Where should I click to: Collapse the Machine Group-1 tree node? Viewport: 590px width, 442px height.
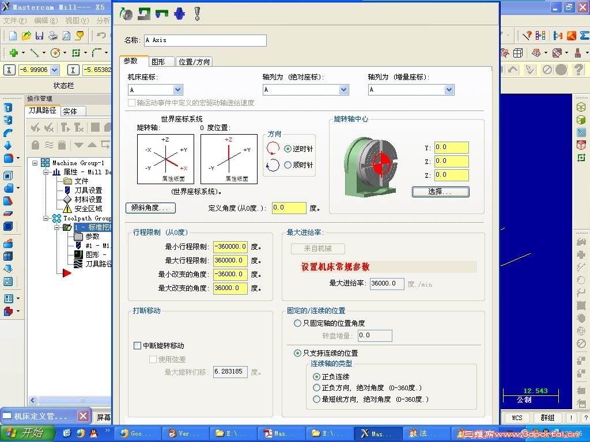[x=35, y=163]
